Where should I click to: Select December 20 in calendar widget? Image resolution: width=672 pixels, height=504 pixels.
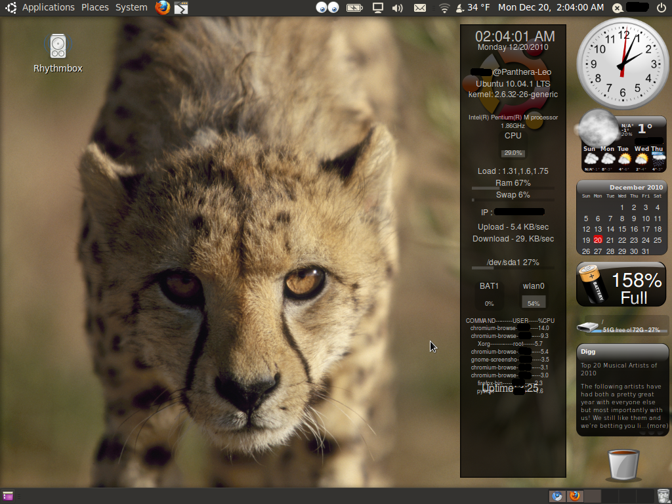click(x=598, y=240)
